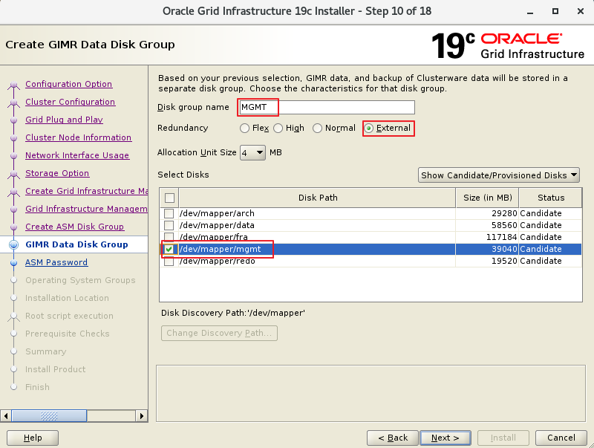This screenshot has height=448, width=594.
Task: Click the Back button
Action: point(393,438)
